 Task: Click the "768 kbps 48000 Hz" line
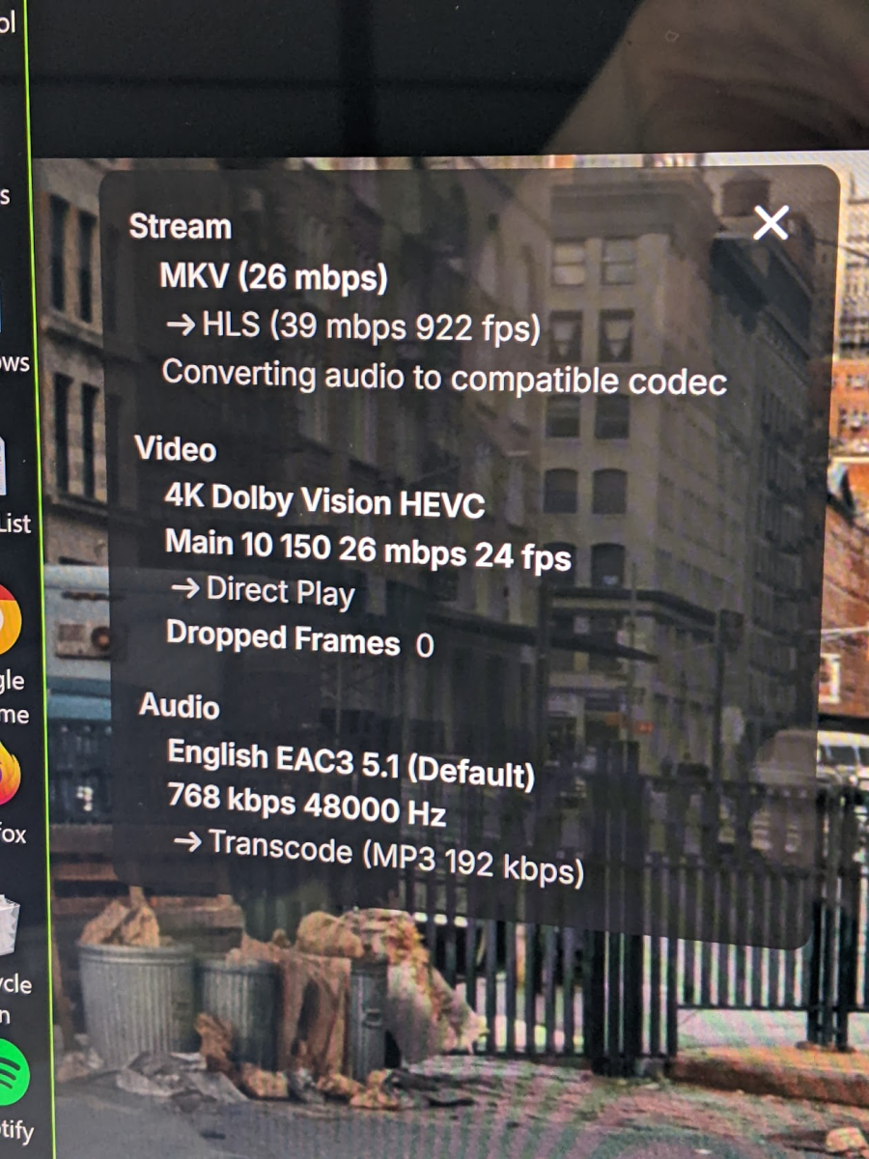point(307,804)
